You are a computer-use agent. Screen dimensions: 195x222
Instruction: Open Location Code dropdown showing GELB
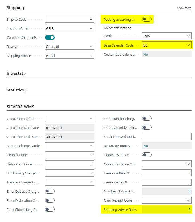tap(91, 28)
